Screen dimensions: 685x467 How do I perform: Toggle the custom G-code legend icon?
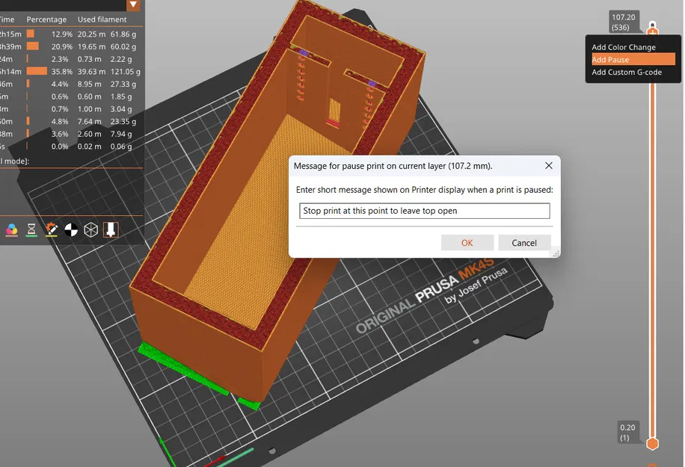coord(51,229)
